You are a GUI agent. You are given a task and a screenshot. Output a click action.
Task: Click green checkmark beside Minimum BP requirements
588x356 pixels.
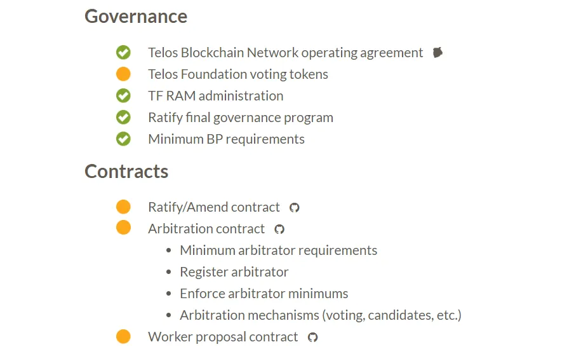point(123,139)
